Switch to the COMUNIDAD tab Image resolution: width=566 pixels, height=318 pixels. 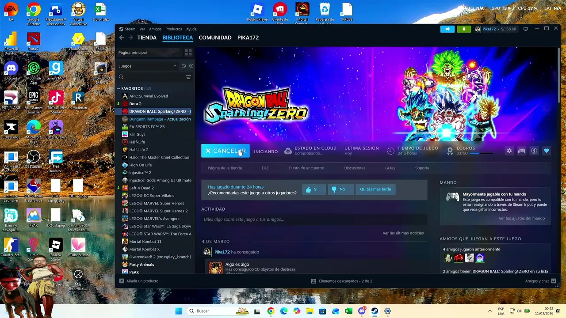pos(215,38)
